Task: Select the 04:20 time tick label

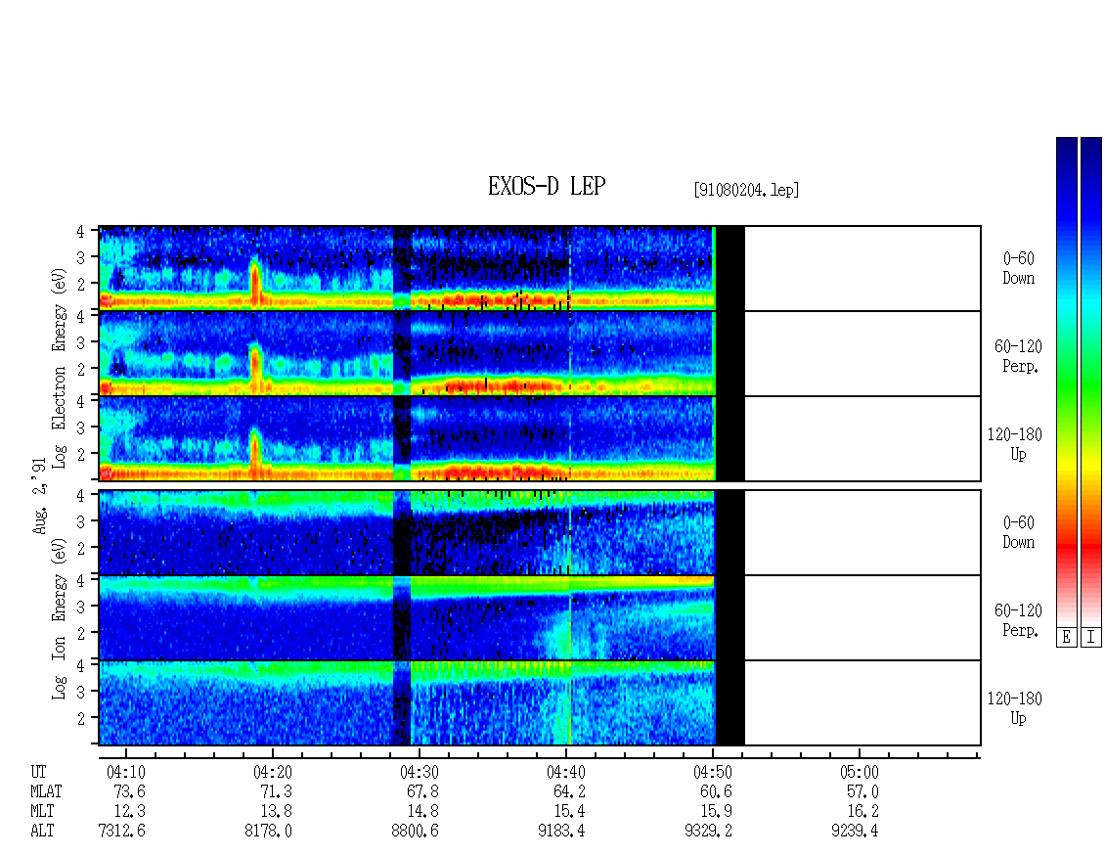Action: coord(272,772)
